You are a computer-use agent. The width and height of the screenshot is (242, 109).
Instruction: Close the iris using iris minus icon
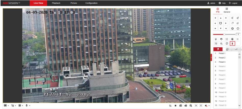pyautogui.click(x=232, y=28)
